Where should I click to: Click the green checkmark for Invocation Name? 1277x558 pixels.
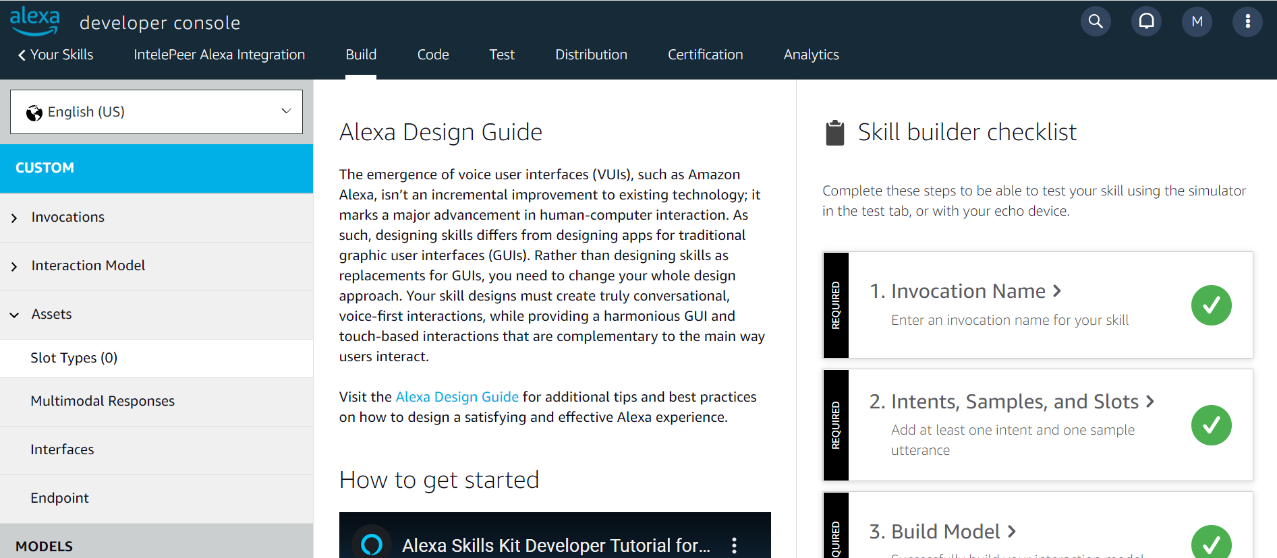[1211, 305]
